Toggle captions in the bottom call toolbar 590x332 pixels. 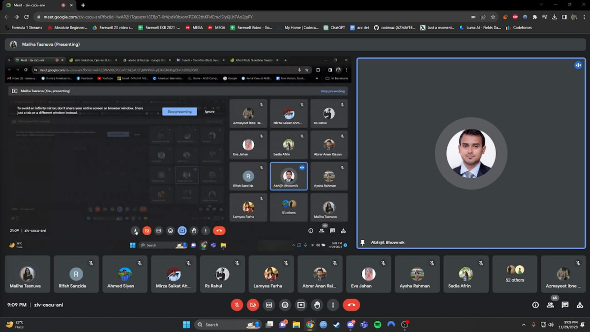pos(269,305)
